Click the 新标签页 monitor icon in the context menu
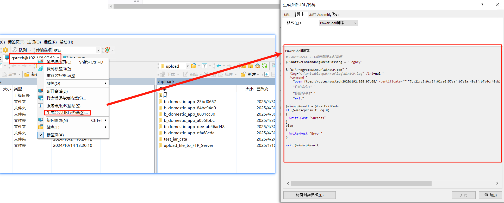Screen dimensions: 504x203 pyautogui.click(x=41, y=120)
